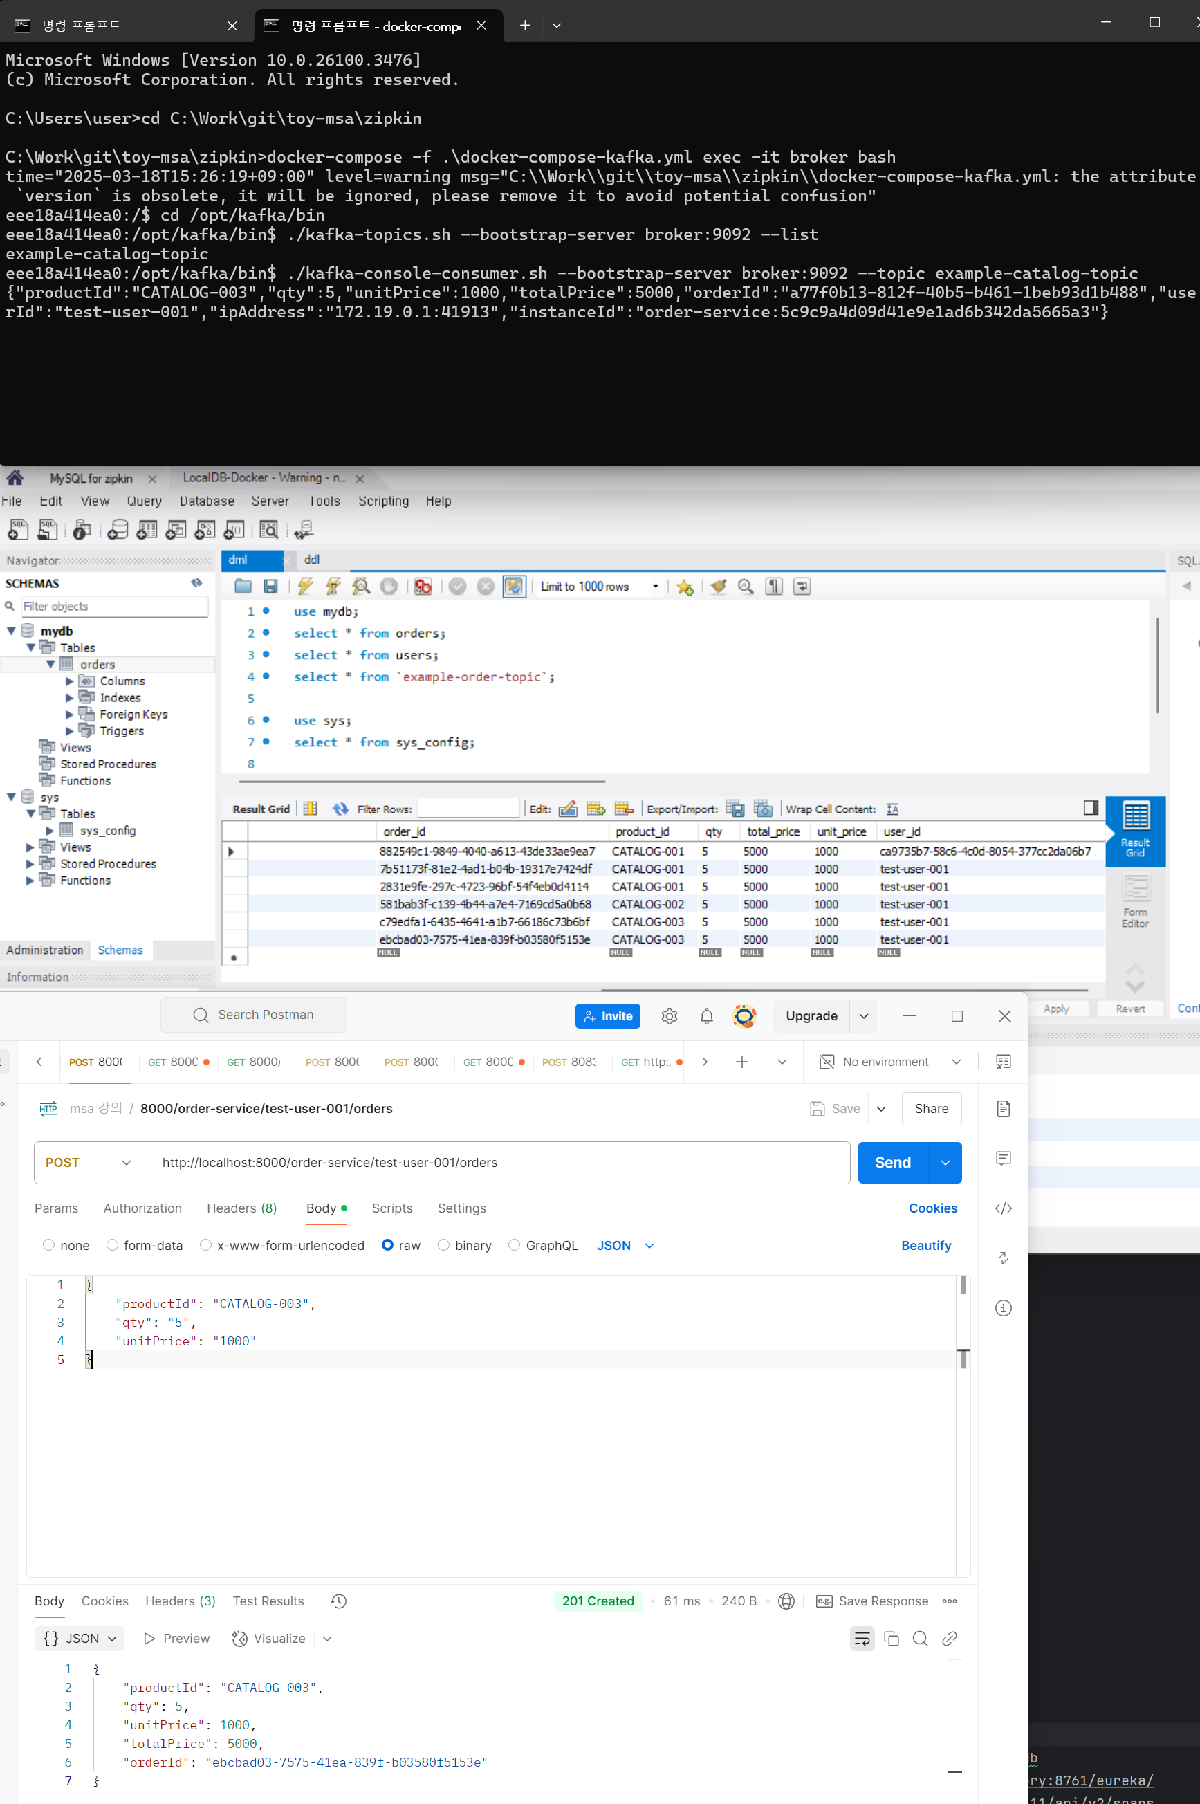Select the 'none' body type radio button
Screen dimensions: 1200x1804
[x=49, y=1244]
